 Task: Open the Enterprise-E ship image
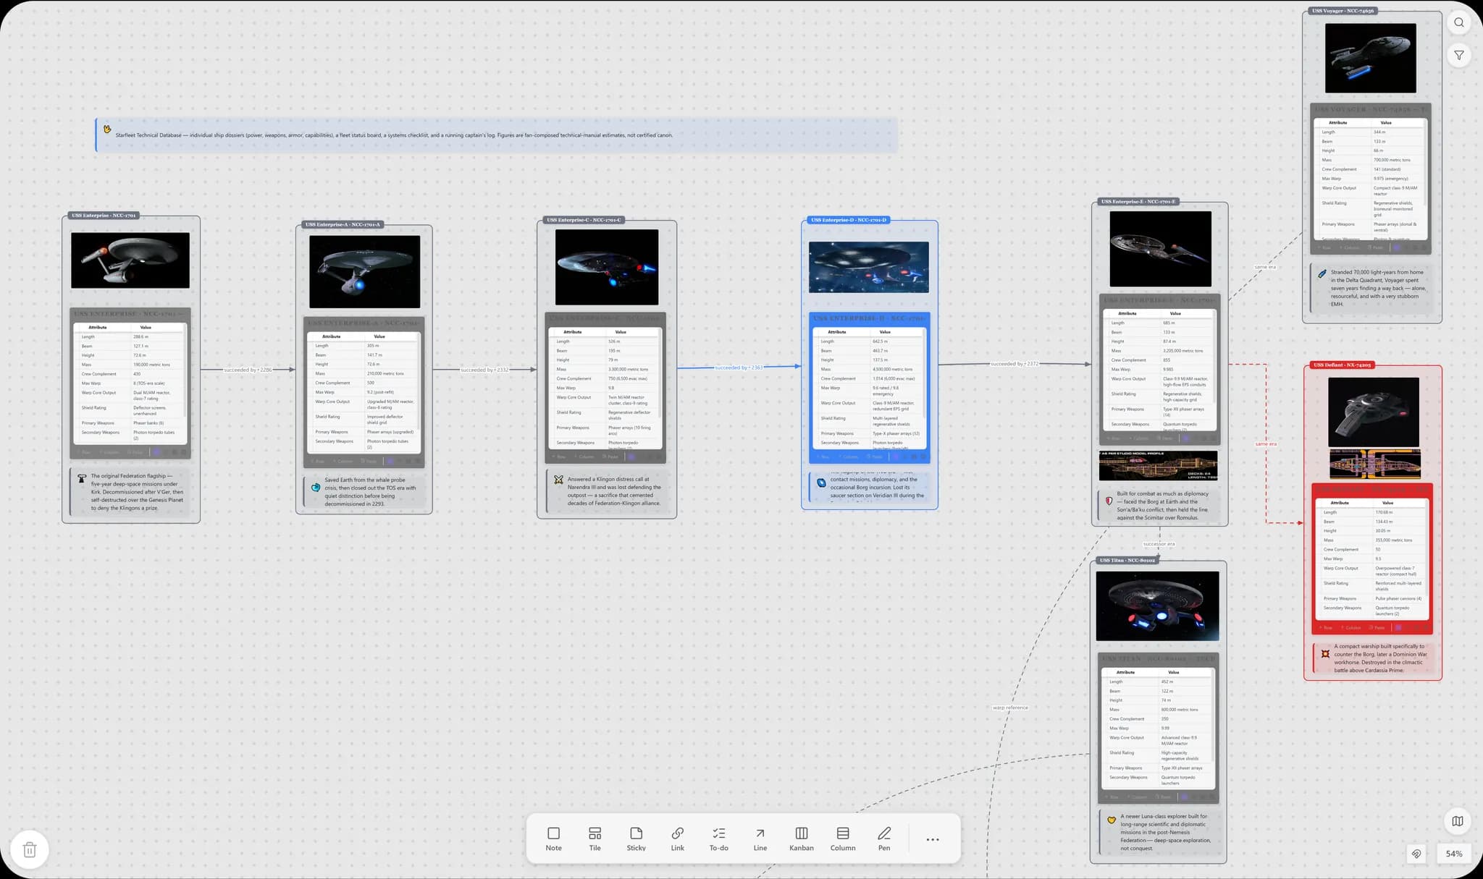coord(1160,249)
